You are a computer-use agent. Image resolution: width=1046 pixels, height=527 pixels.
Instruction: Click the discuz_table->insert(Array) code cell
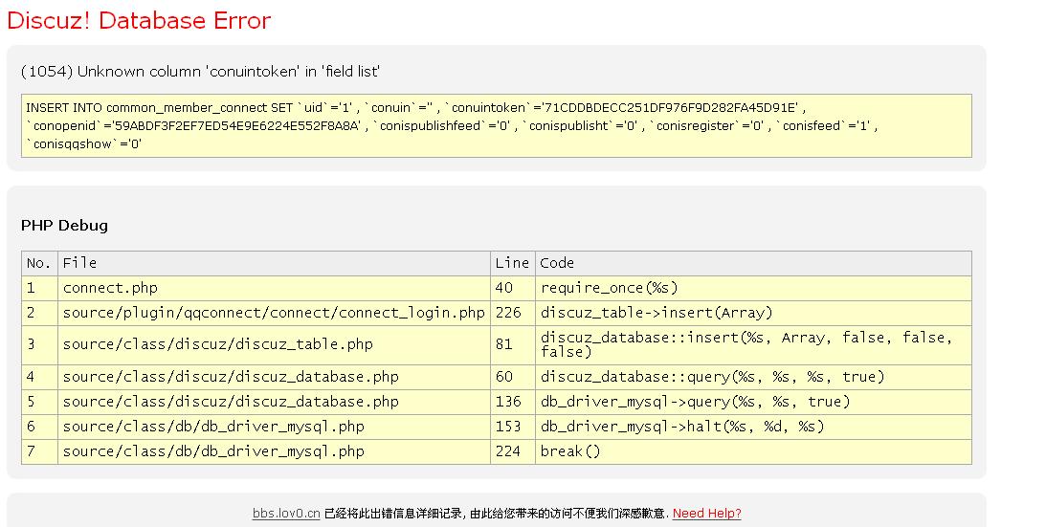[656, 313]
